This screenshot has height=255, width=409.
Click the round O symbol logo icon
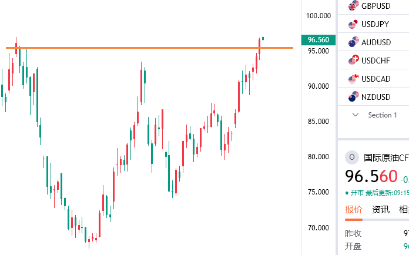[352, 157]
